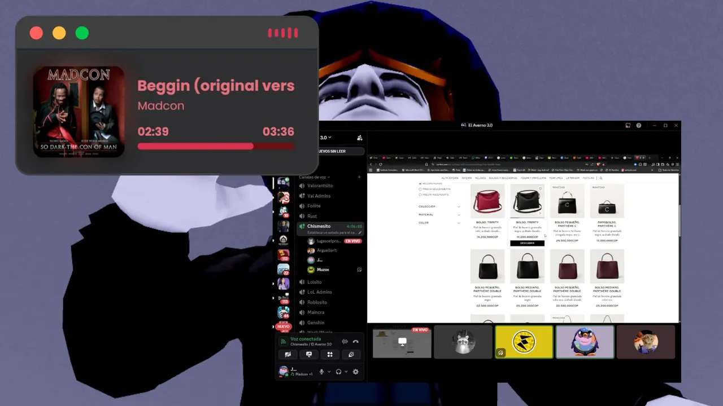Click the heart favorite icon on black Trinity bag

541,189
